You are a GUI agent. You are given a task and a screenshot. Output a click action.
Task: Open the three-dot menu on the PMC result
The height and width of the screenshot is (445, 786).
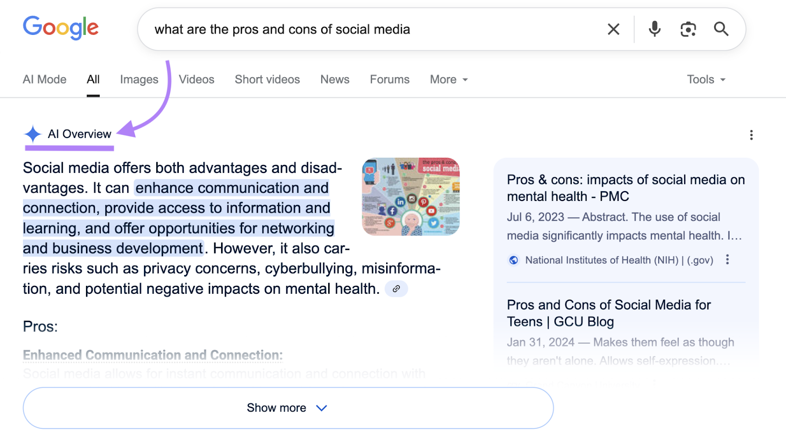729,259
